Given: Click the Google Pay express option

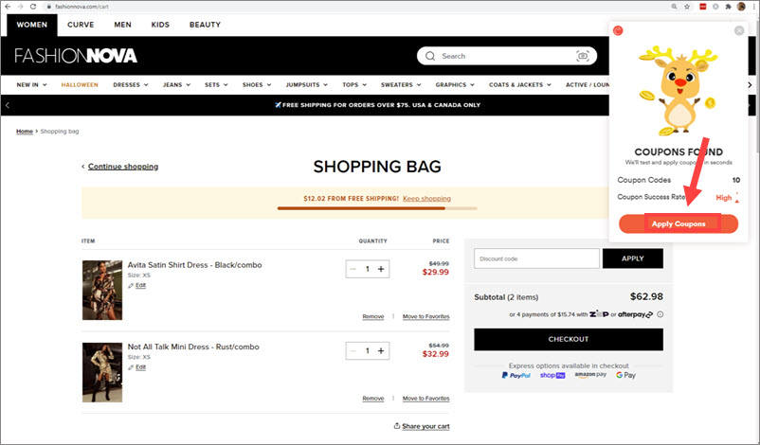Looking at the screenshot, I should pyautogui.click(x=625, y=375).
